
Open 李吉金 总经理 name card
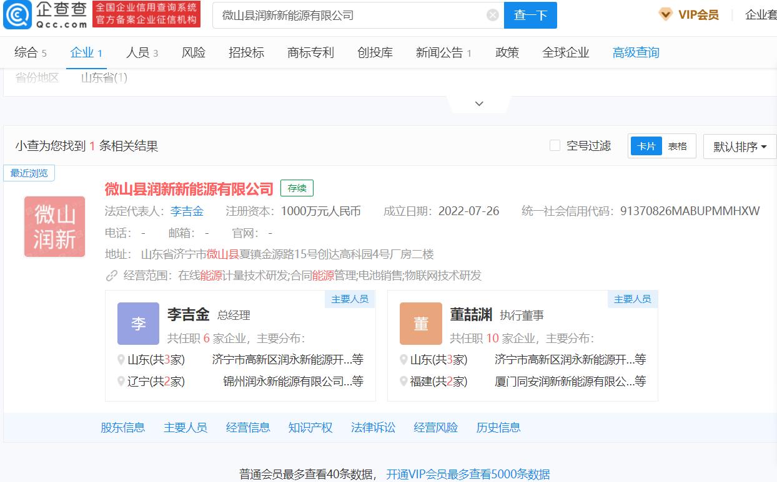point(188,314)
